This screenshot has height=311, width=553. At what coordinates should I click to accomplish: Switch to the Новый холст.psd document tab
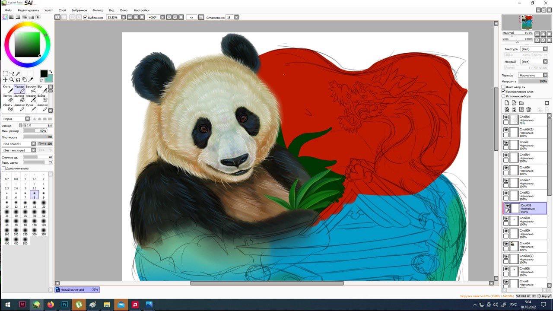[x=77, y=290]
